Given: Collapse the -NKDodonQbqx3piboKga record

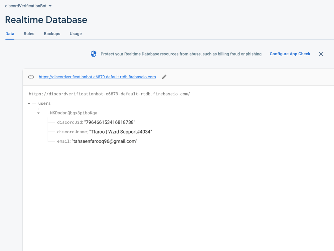Looking at the screenshot, I should tap(38, 113).
